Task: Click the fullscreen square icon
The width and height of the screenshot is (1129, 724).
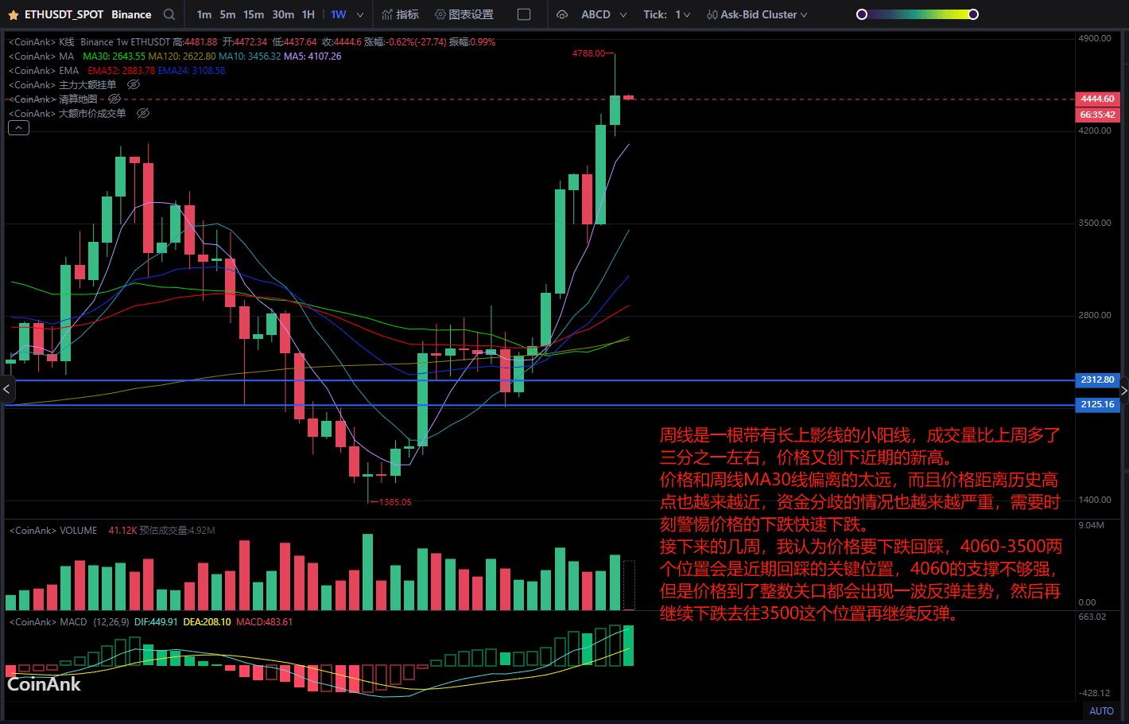Action: (x=523, y=14)
